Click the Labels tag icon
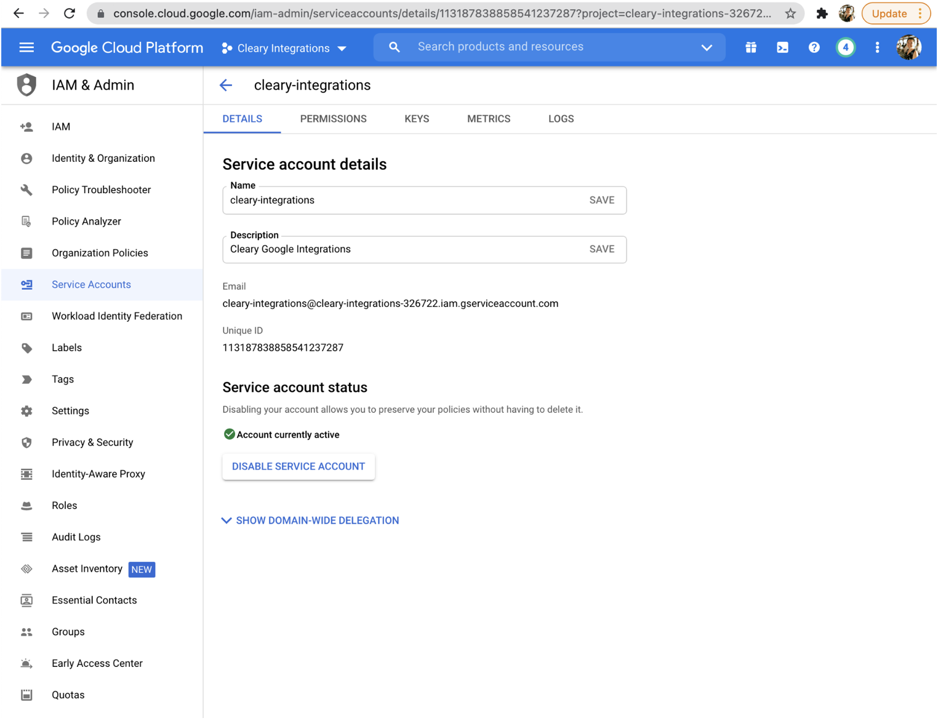Screen dimensions: 938x726 coord(26,348)
